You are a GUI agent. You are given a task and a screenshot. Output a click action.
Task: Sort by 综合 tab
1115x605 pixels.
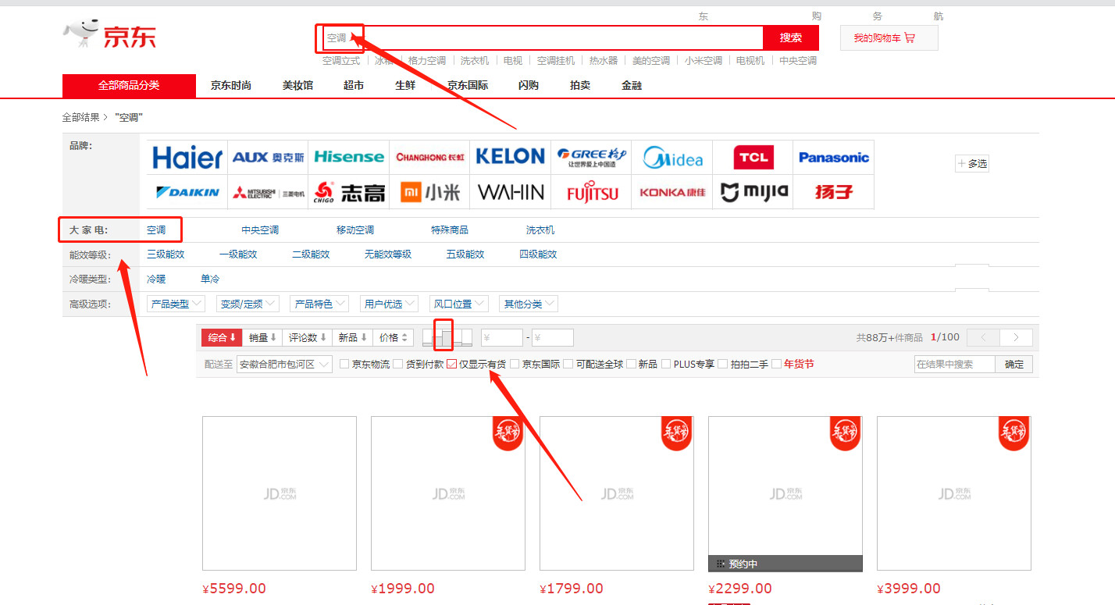click(x=222, y=337)
